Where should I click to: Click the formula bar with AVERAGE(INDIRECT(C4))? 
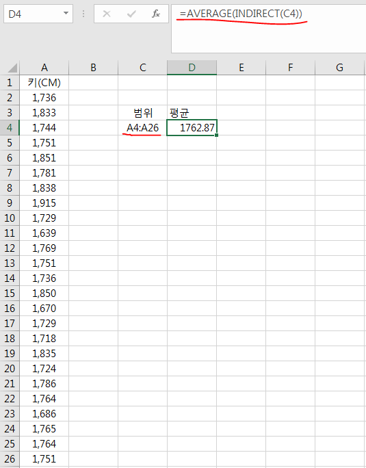tap(269, 29)
